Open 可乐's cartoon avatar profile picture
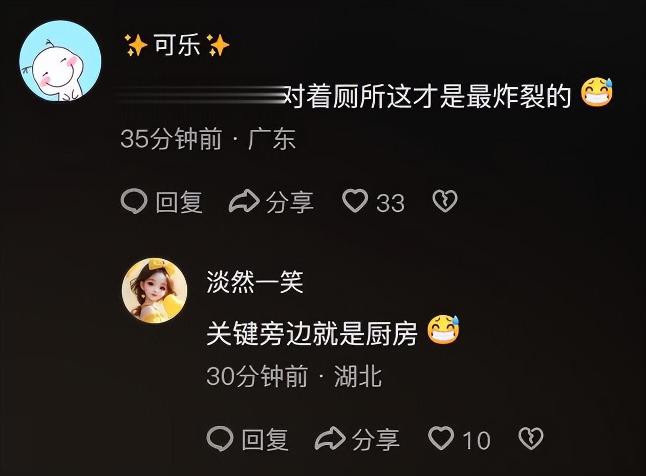The width and height of the screenshot is (646, 476). pyautogui.click(x=60, y=61)
